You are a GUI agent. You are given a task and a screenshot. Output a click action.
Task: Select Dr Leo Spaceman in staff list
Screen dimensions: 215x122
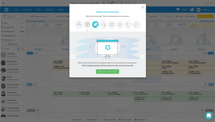[x=13, y=86]
